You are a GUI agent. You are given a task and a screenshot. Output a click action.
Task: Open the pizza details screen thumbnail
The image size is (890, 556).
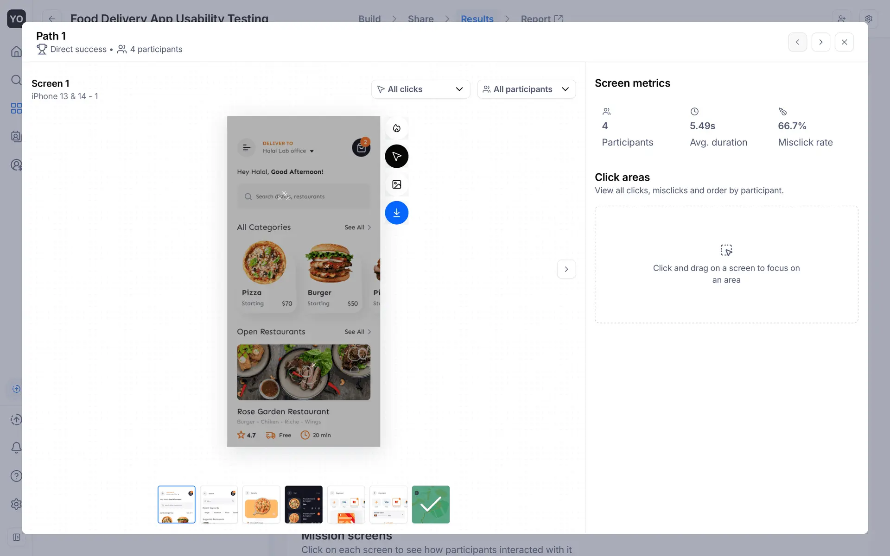[x=261, y=505]
